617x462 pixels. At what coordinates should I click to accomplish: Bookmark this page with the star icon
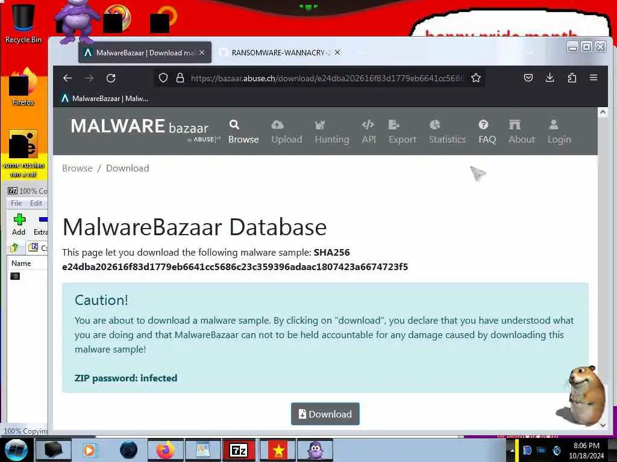point(476,78)
